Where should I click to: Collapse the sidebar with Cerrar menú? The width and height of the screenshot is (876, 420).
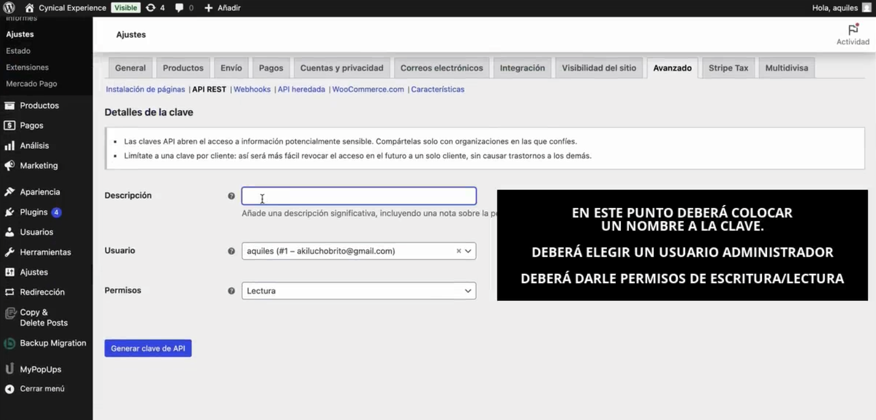(42, 388)
